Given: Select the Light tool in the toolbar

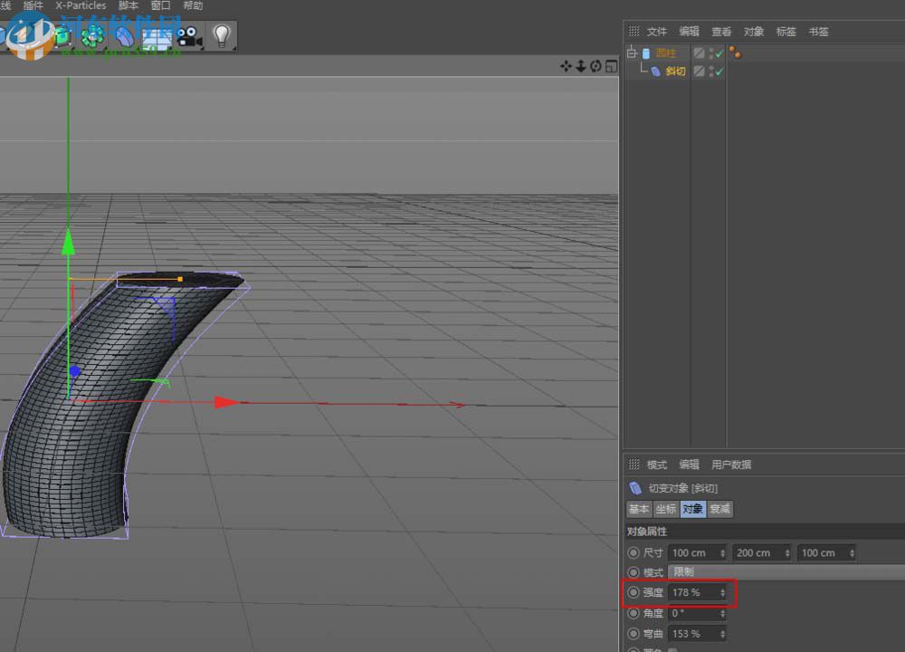Looking at the screenshot, I should [x=219, y=36].
